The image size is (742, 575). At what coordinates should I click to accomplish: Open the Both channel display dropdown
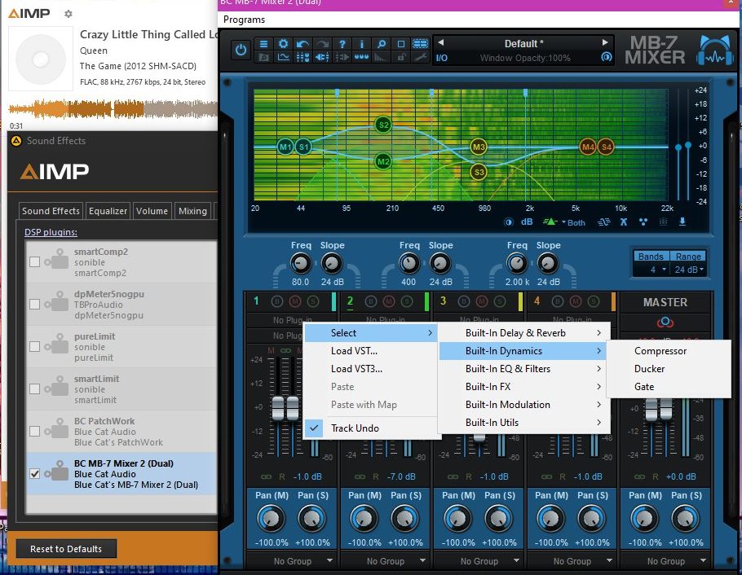pyautogui.click(x=573, y=222)
